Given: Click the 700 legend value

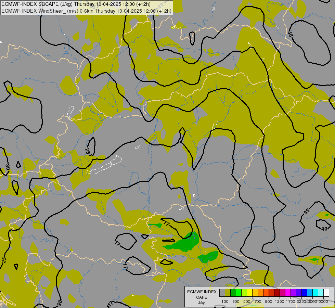Looking at the screenshot, I should 258,301.
